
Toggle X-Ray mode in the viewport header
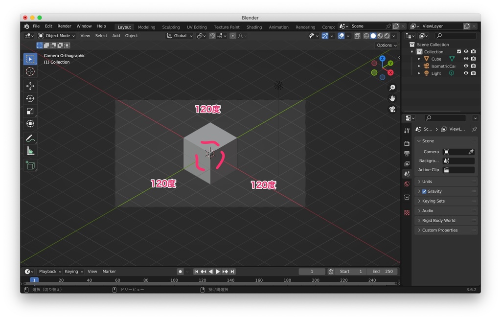click(x=357, y=36)
